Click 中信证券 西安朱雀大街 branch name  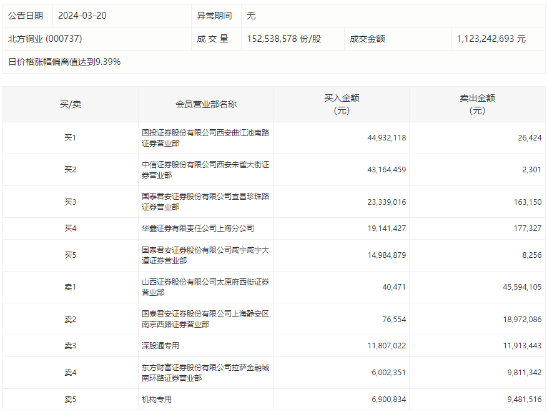pyautogui.click(x=205, y=170)
